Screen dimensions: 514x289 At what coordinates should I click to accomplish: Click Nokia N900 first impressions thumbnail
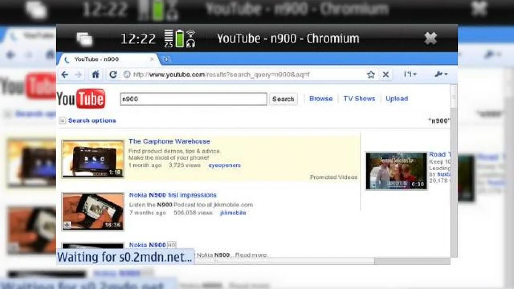[x=93, y=211]
